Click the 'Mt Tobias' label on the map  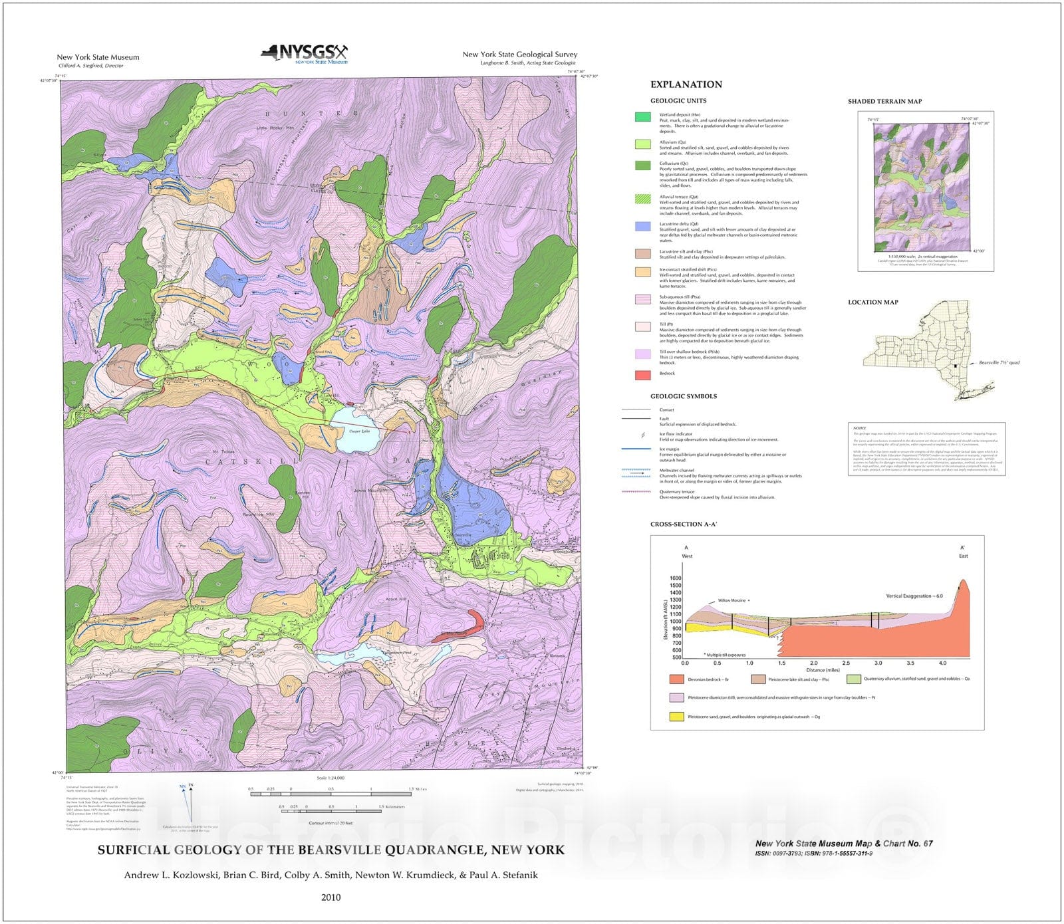coord(223,452)
